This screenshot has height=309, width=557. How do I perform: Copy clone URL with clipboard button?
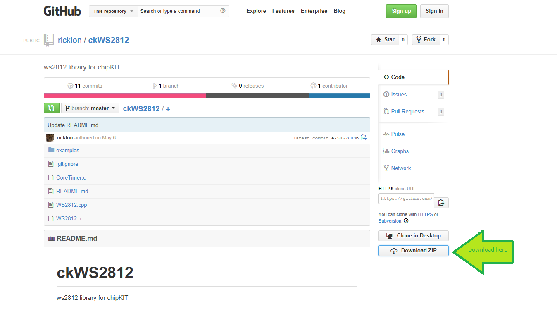point(441,202)
